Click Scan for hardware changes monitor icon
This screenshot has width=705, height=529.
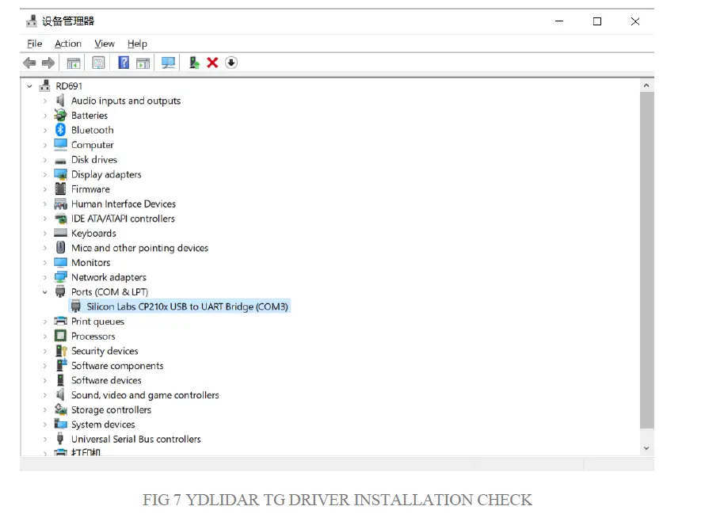pos(168,63)
